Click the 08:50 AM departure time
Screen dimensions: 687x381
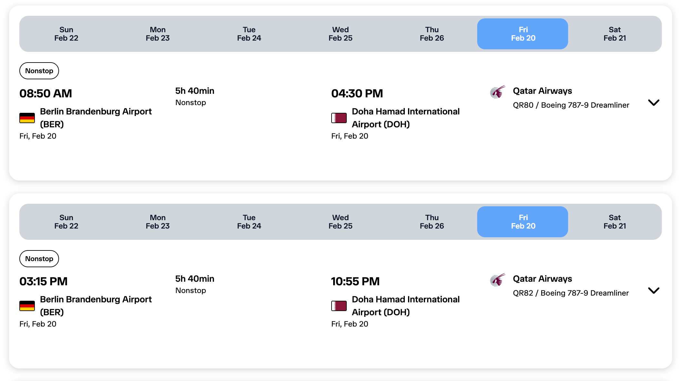(46, 93)
